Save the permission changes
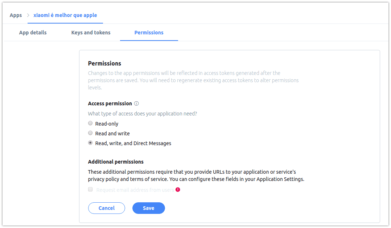Viewport: 391px width, 228px height. pos(148,208)
